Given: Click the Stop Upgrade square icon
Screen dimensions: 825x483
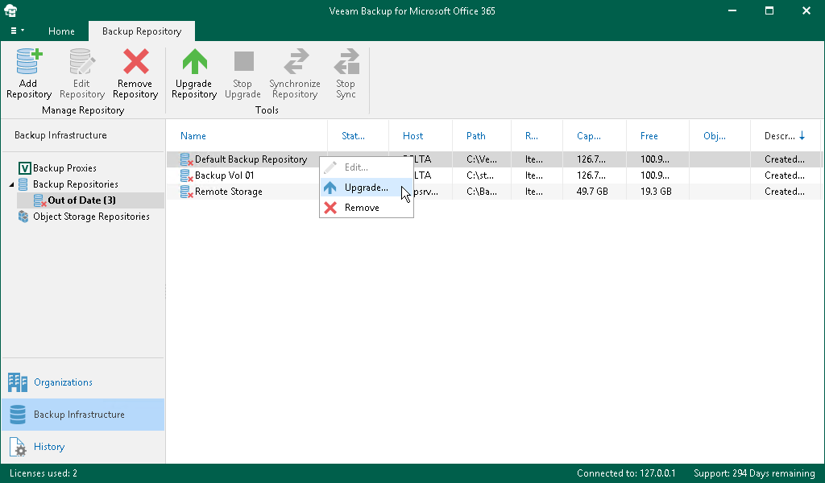Looking at the screenshot, I should (x=243, y=61).
